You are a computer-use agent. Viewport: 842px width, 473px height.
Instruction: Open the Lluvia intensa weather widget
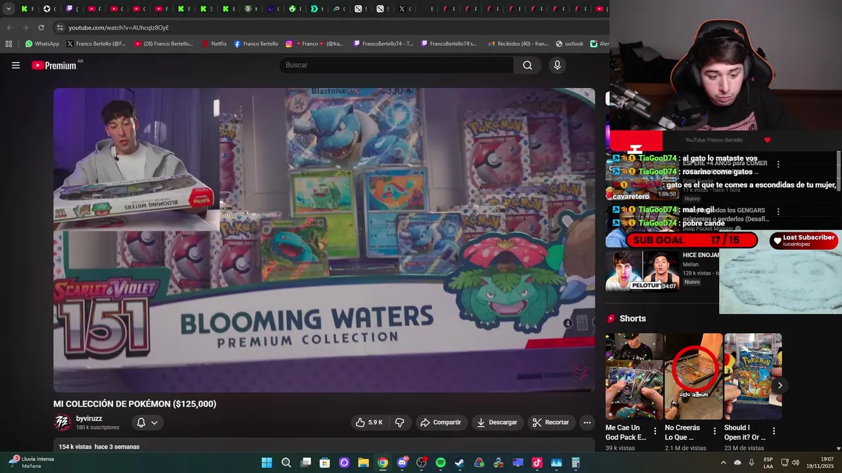pyautogui.click(x=32, y=462)
